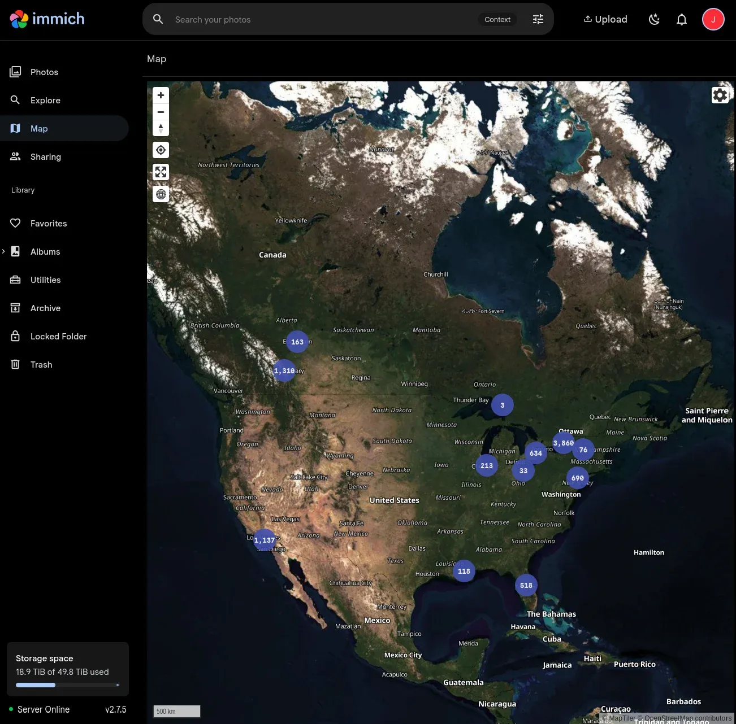Viewport: 736px width, 724px height.
Task: Zoom in on the map
Action: pos(161,95)
